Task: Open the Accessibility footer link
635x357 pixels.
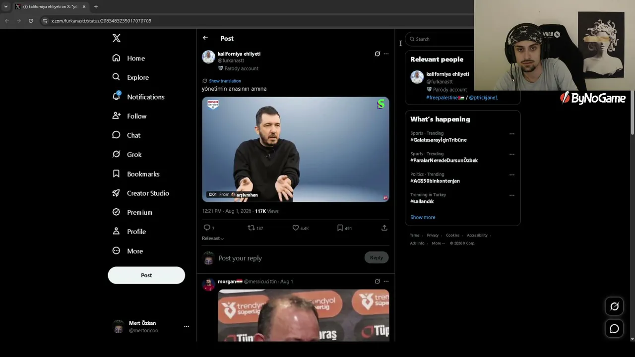Action: coord(477,235)
